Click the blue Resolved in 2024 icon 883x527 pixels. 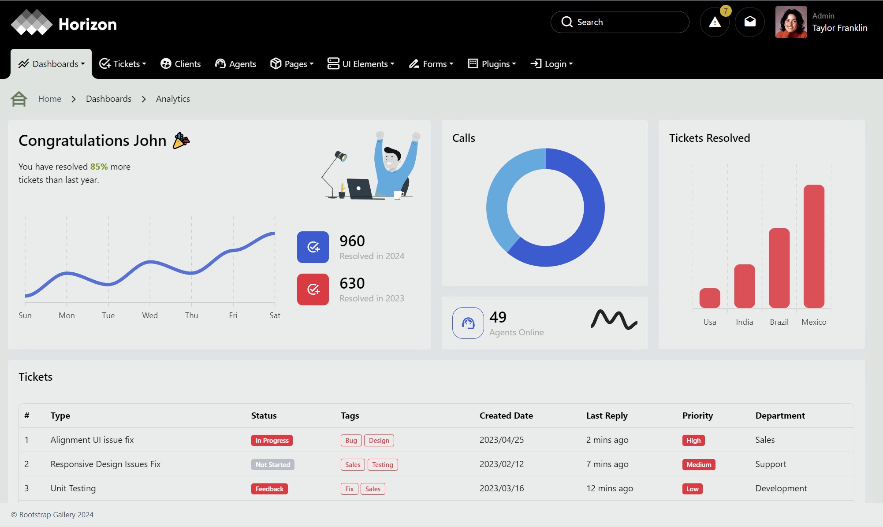pyautogui.click(x=313, y=247)
